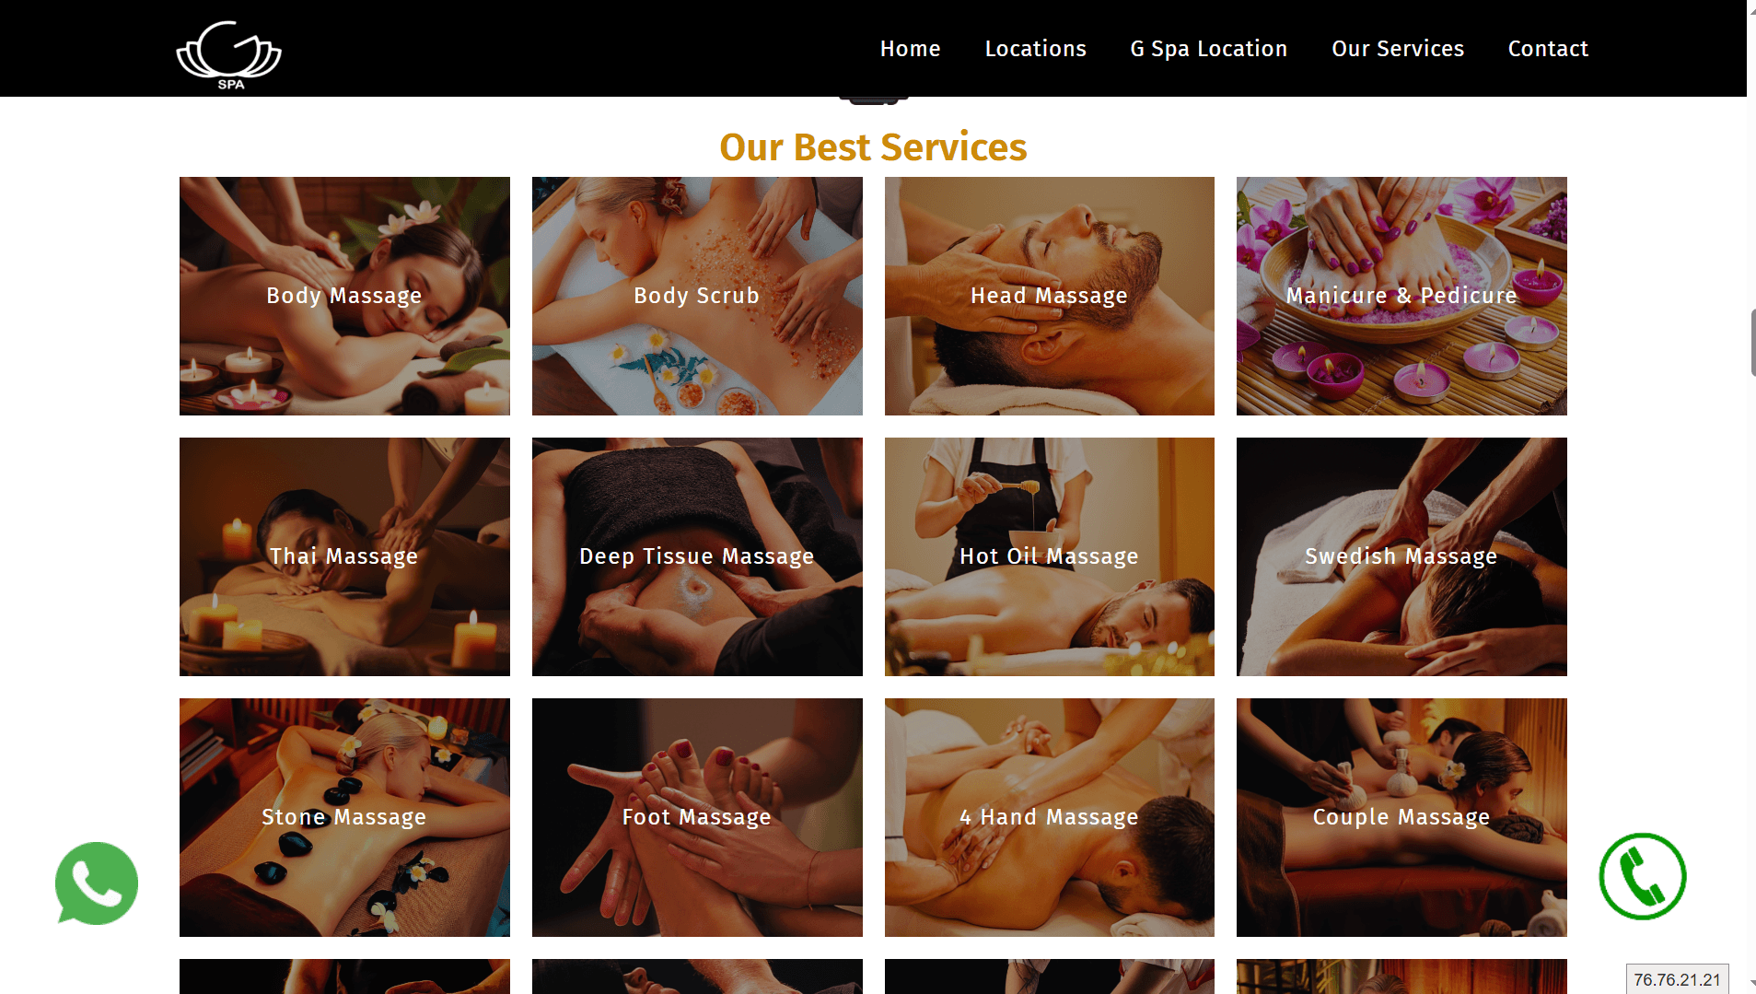Open Our Services in navigation
Screen dimensions: 1756x994
click(1398, 49)
